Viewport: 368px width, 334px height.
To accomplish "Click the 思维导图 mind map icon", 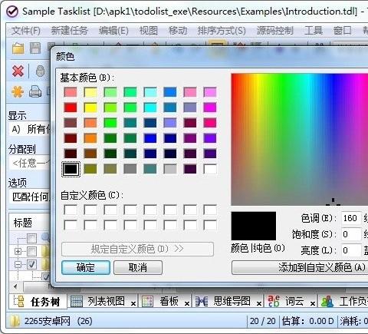I will coord(202,301).
